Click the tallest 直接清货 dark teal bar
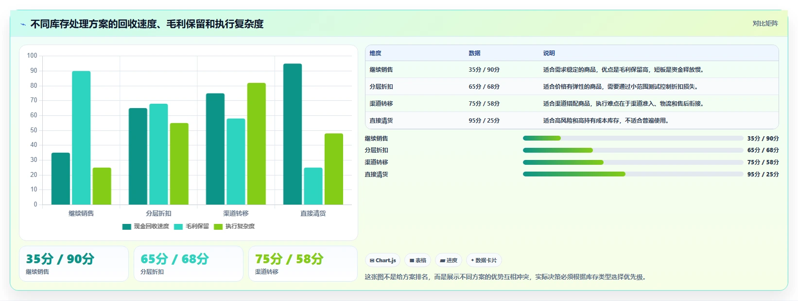The height and width of the screenshot is (301, 798). pos(293,134)
